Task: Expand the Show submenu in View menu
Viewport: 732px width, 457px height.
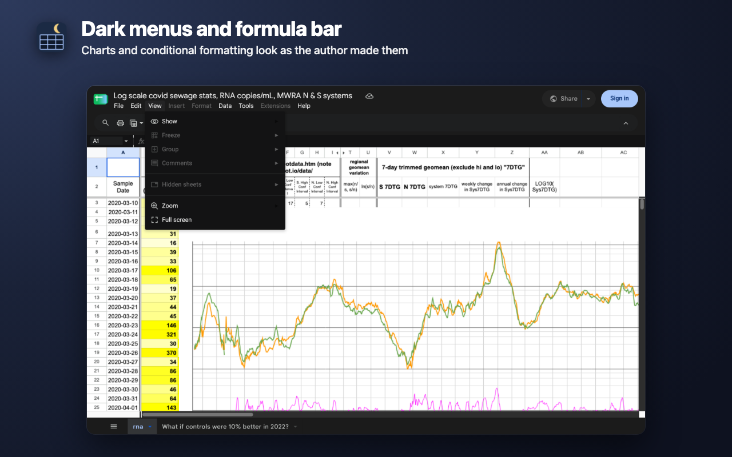Action: point(215,121)
